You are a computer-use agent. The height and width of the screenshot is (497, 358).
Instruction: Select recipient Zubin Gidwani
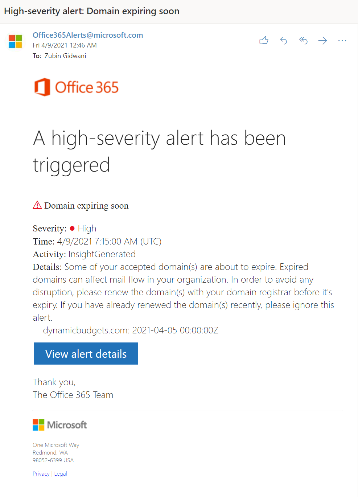tap(65, 56)
